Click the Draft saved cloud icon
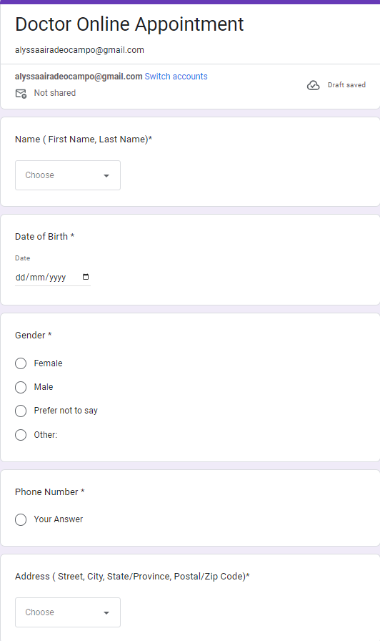 313,85
